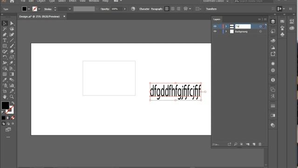Screen dimensions: 298x168
Task: Expand the Background layer contents
Action: [x=226, y=32]
